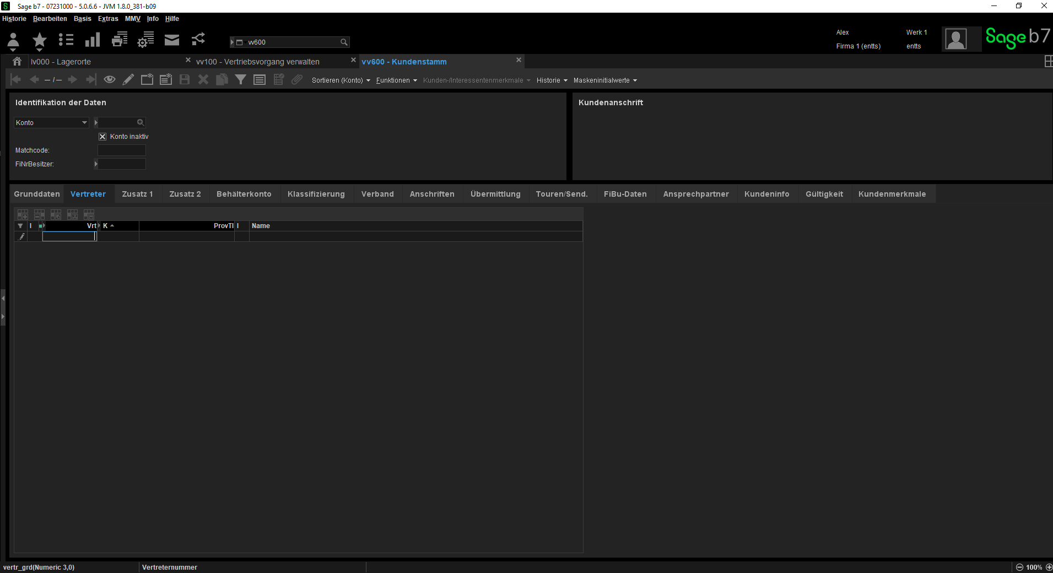Screen dimensions: 1053x573
Task: Expand the Sortieren (Konto) dropdown
Action: coord(341,80)
